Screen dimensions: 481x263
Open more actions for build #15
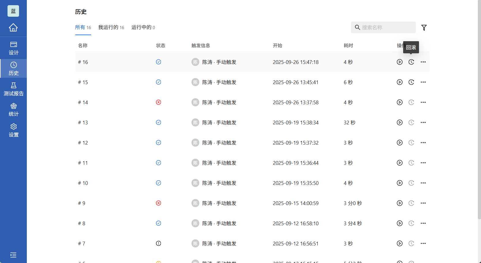point(423,82)
